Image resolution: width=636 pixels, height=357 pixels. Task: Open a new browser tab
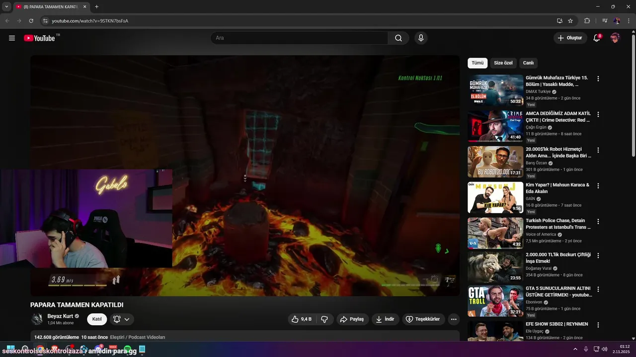coord(96,7)
